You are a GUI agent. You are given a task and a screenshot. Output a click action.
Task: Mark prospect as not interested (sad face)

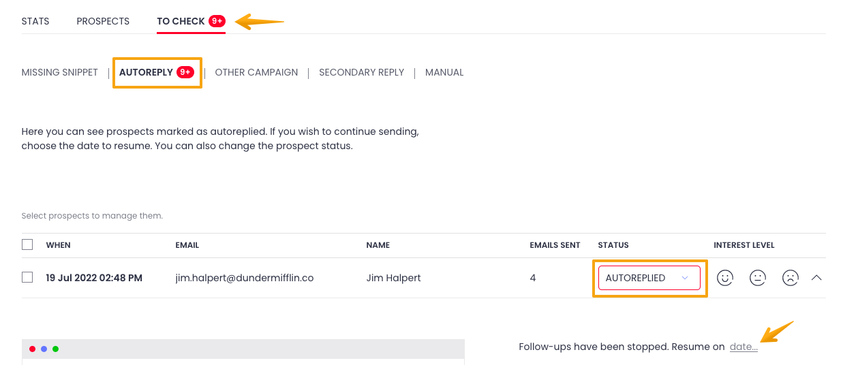[791, 278]
